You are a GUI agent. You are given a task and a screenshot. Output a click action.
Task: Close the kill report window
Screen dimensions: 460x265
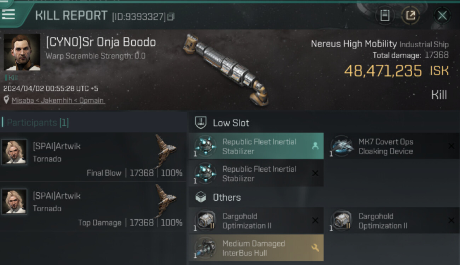coord(442,16)
